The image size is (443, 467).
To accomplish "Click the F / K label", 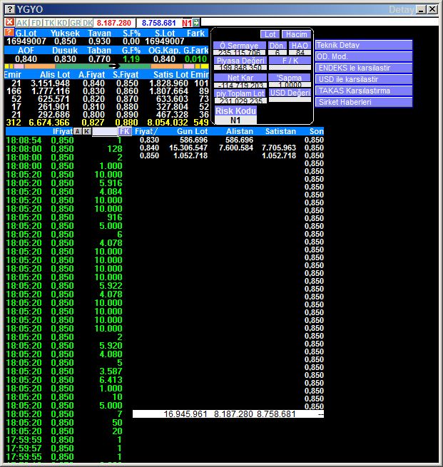I will (x=290, y=61).
